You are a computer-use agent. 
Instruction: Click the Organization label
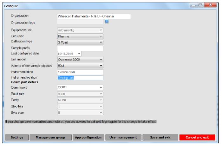20,16
